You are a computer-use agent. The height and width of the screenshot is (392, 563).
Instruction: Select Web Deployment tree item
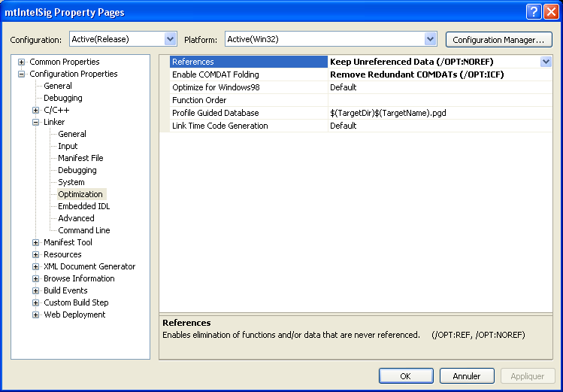click(74, 315)
